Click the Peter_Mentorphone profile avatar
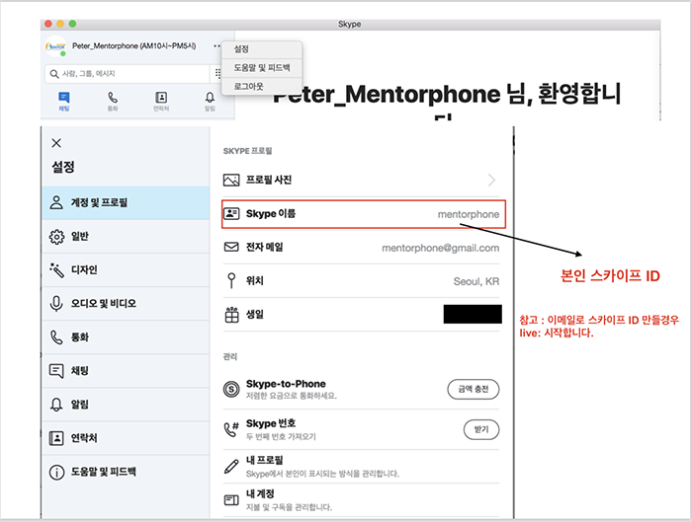The image size is (692, 522). (x=55, y=45)
